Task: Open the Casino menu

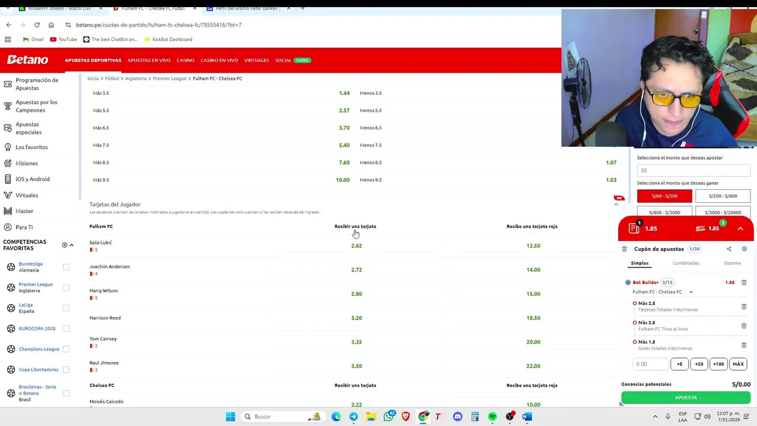Action: tap(185, 60)
